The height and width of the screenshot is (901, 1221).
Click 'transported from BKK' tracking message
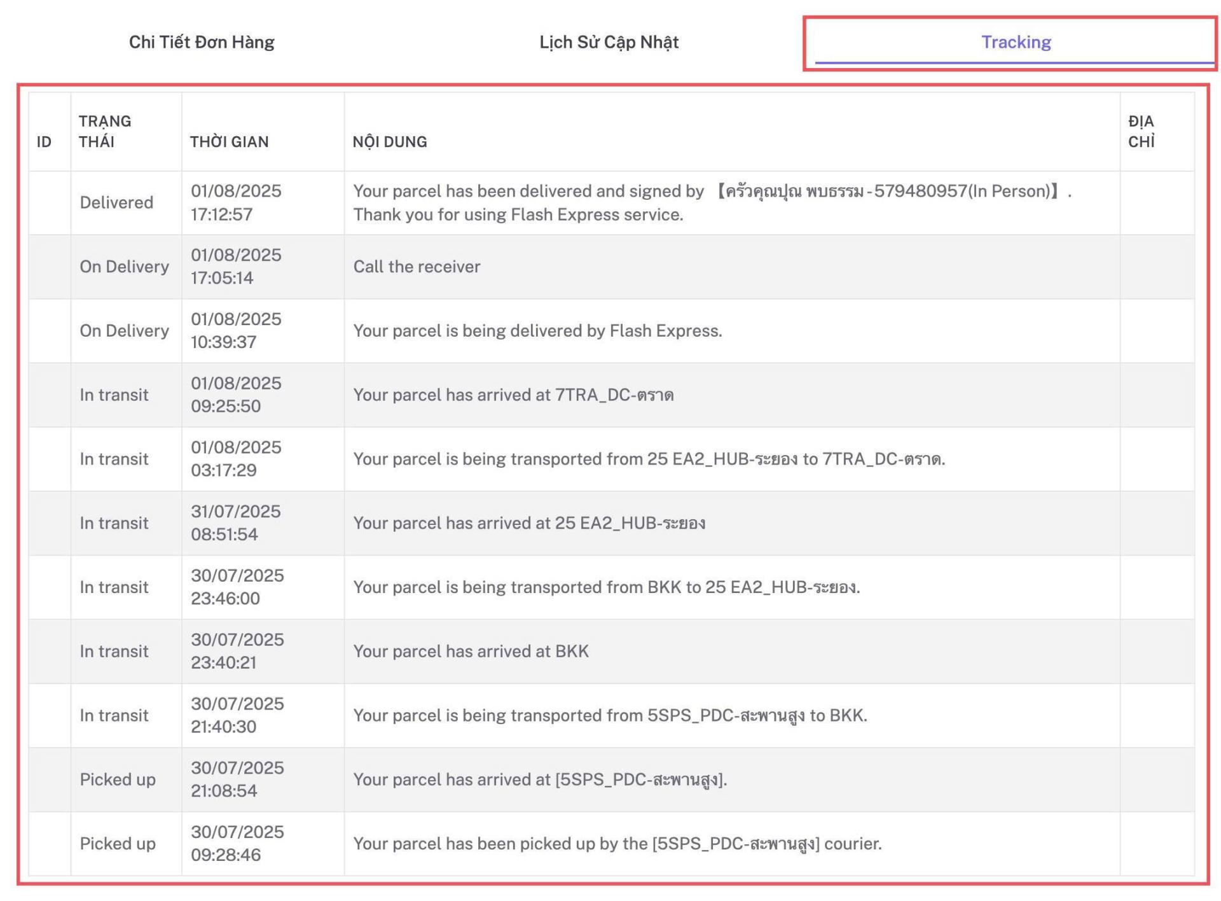tap(606, 587)
